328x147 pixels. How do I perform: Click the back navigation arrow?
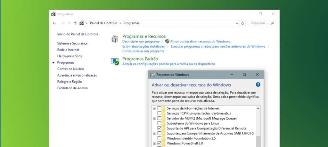(x=54, y=23)
